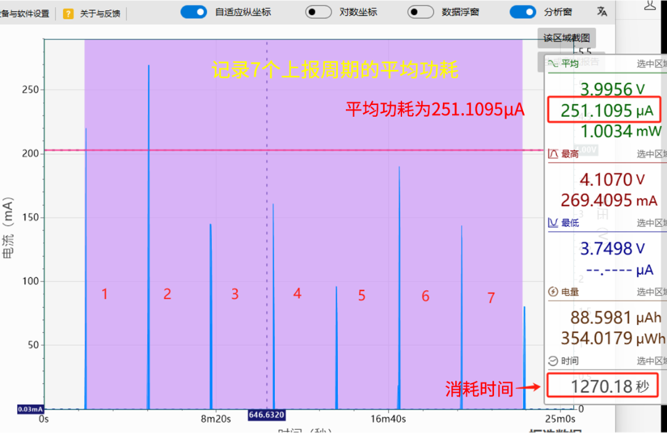The width and height of the screenshot is (667, 433).
Task: Select minimum voltage 3.7498 V value
Action: pos(613,248)
